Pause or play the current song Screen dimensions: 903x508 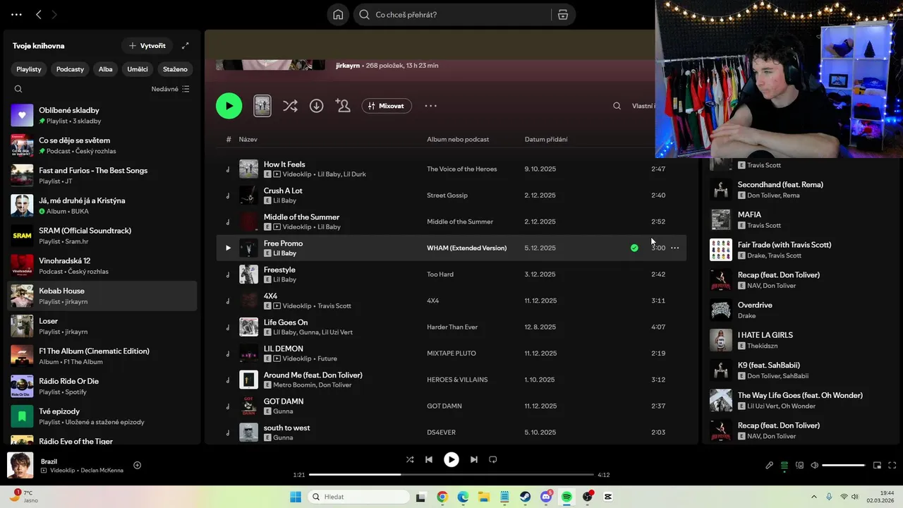click(451, 459)
